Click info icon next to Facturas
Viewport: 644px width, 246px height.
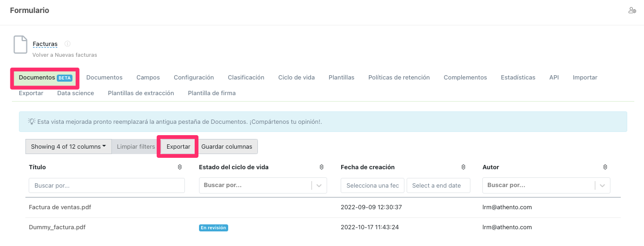click(x=68, y=44)
